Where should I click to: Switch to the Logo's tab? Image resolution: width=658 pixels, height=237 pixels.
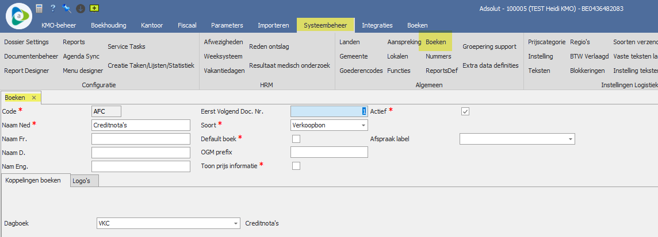85,181
